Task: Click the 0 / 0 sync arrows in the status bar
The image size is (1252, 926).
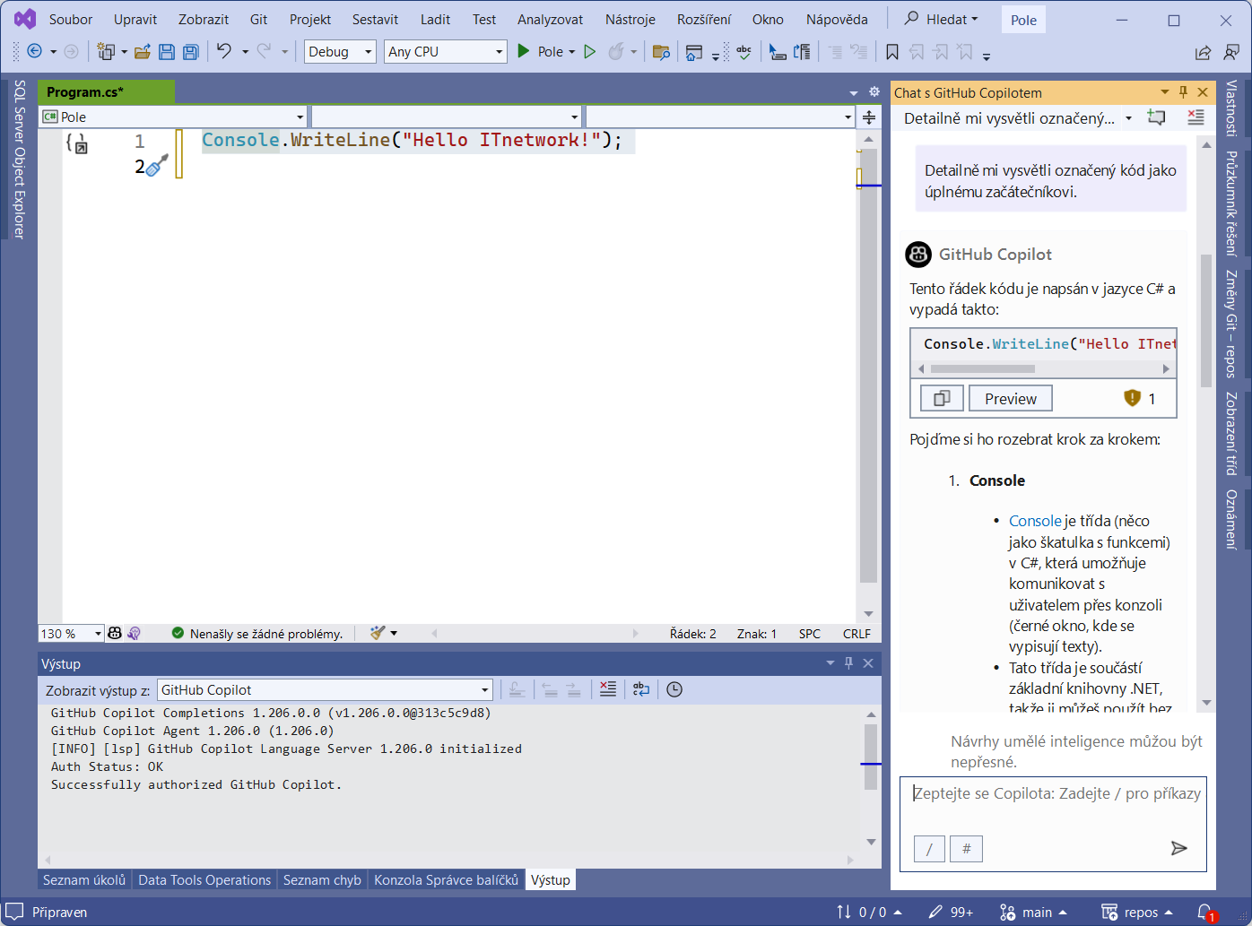Action: point(868,913)
